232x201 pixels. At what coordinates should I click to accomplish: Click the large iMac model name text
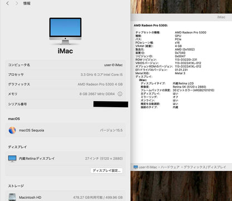(x=65, y=51)
